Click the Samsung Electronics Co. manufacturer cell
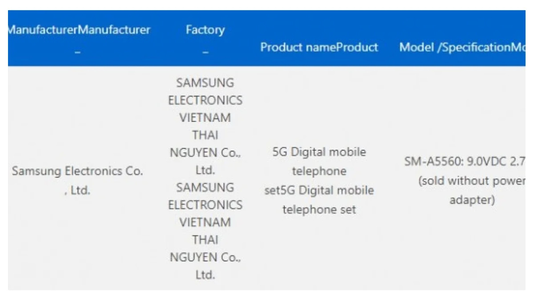 (x=78, y=172)
